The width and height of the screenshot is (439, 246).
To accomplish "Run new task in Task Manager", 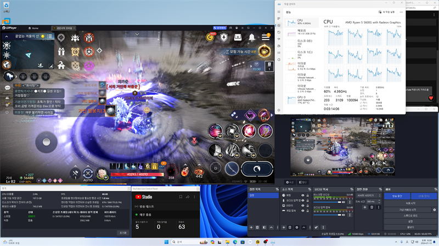I will pos(386,12).
